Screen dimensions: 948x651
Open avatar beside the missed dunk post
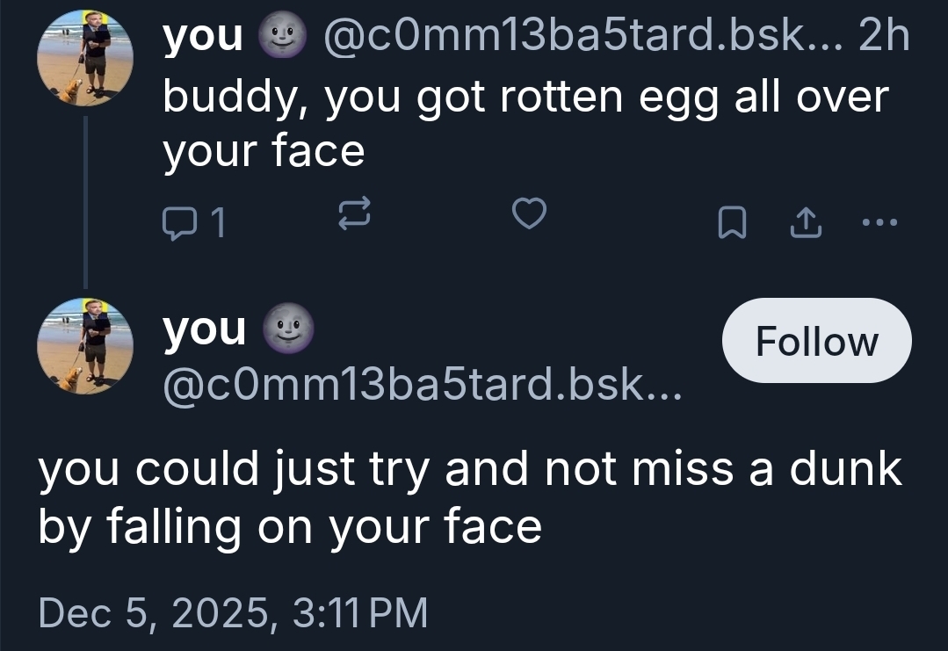(85, 344)
